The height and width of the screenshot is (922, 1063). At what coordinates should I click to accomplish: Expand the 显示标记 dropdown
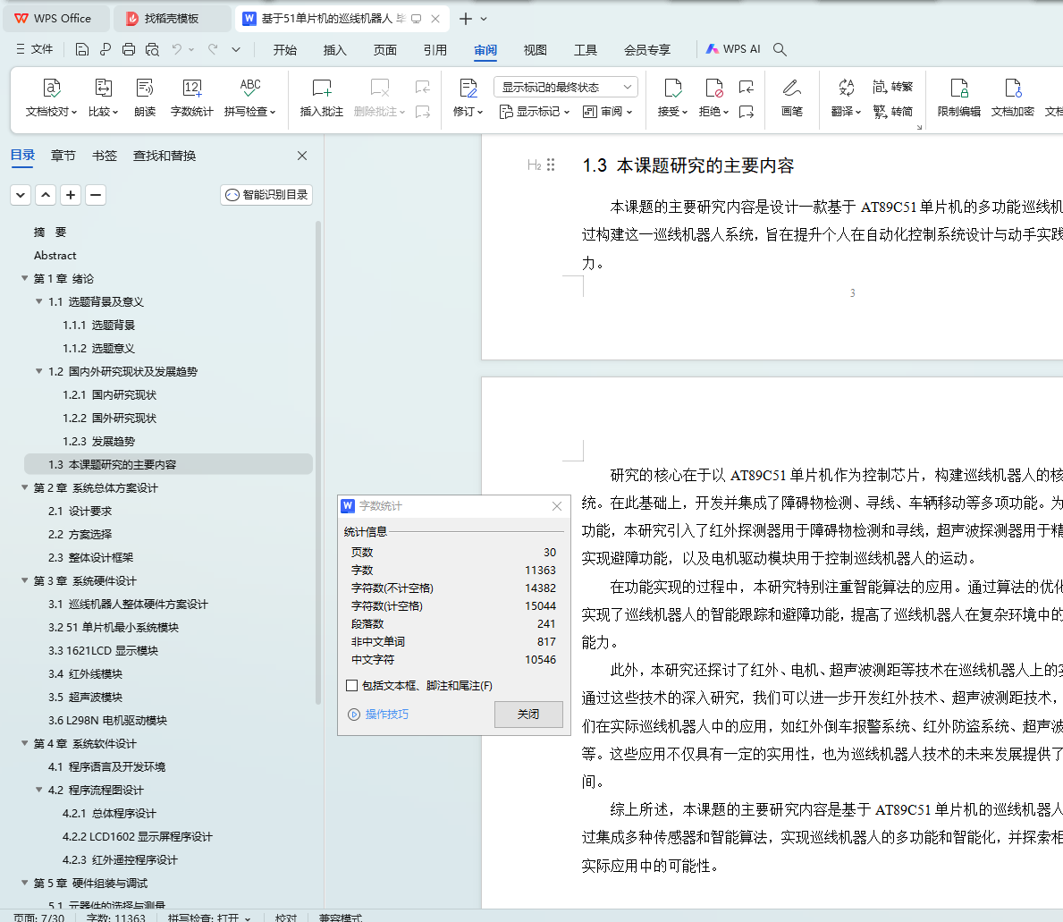(535, 111)
